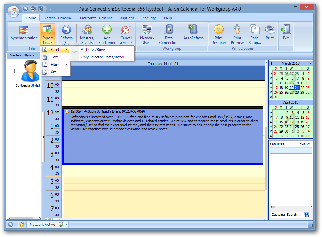This screenshot has width=322, height=237.
Task: Click the event reminder bell icon
Action: pos(67,111)
